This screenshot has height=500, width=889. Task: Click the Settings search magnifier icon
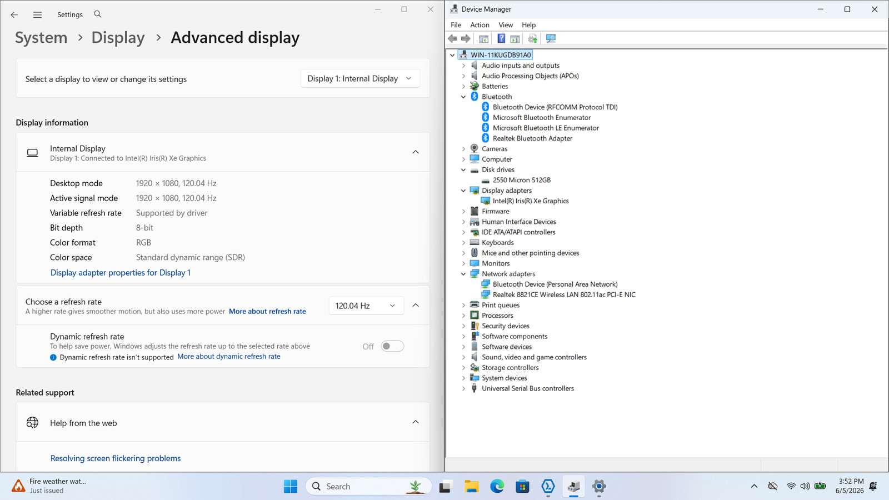click(98, 14)
